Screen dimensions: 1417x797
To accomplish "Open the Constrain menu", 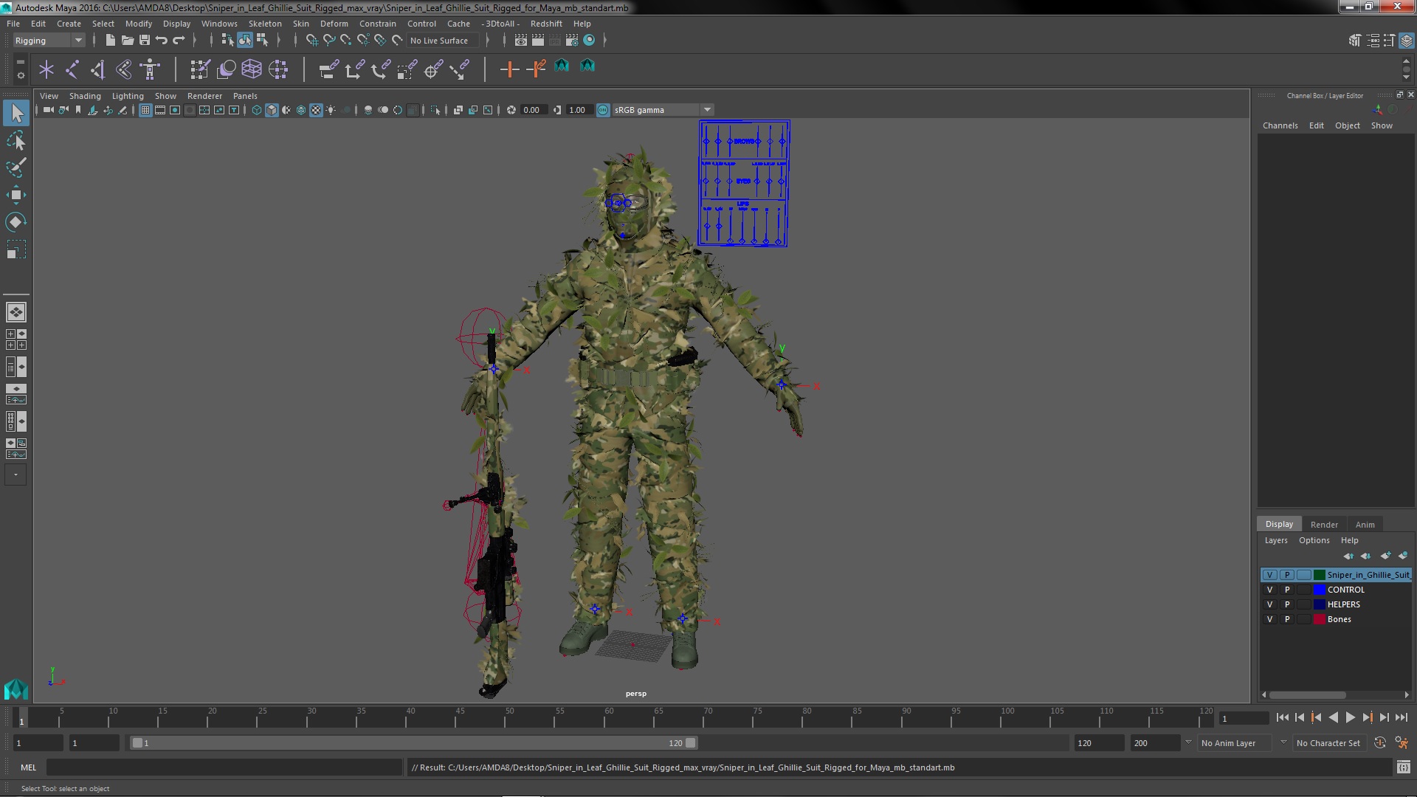I will pyautogui.click(x=377, y=24).
